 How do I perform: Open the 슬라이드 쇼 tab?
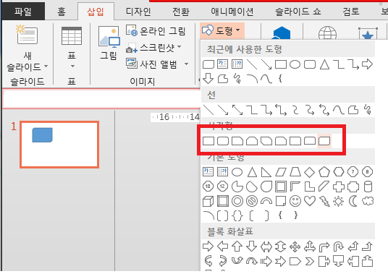click(298, 12)
